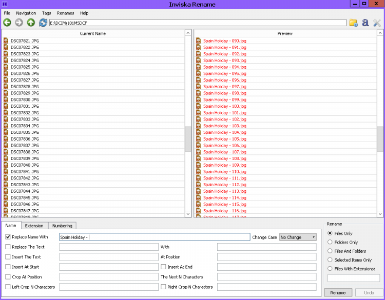Select Files Only radio button
385x300 pixels.
click(x=330, y=233)
